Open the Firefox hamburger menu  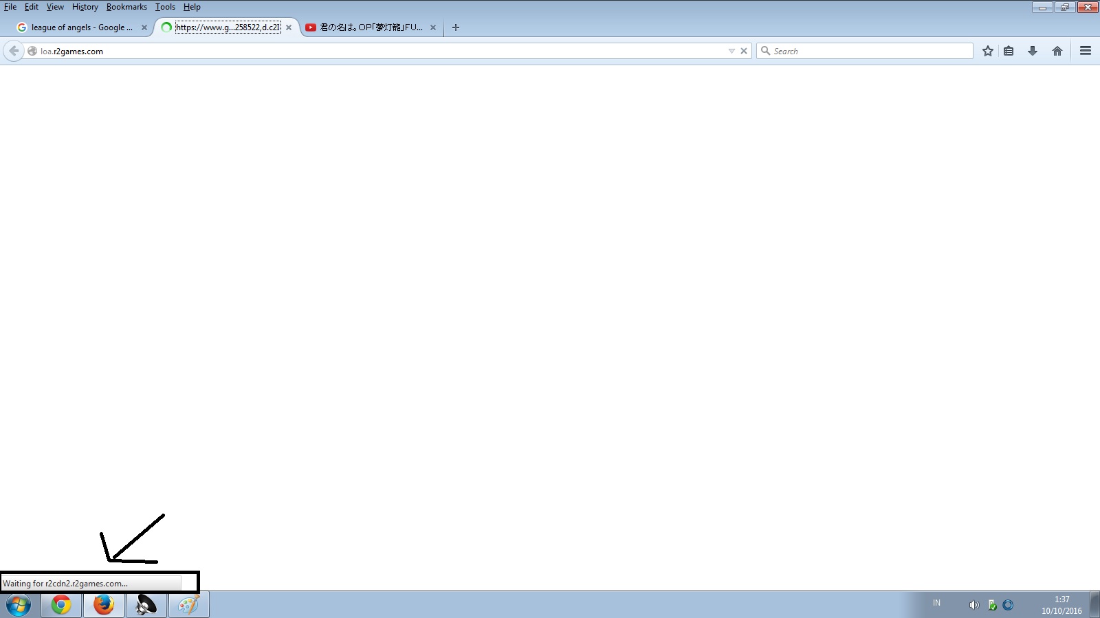coord(1086,51)
